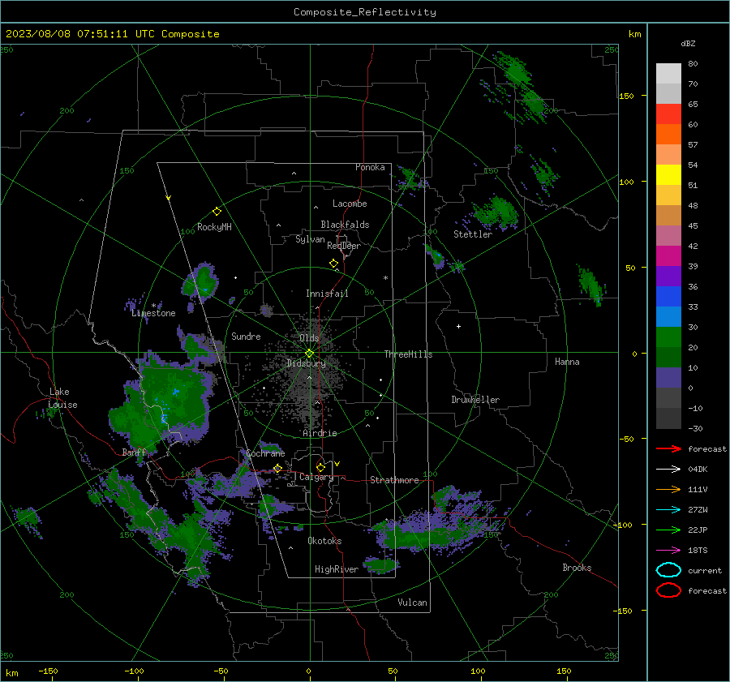Click the Strathmore city label
730x682 pixels.
pyautogui.click(x=394, y=480)
